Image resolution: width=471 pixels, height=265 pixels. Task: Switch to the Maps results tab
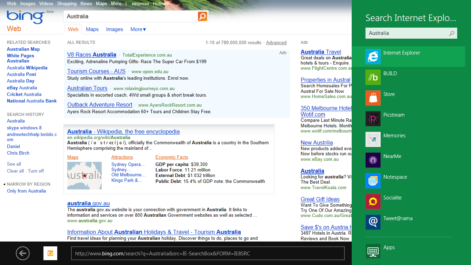click(92, 29)
